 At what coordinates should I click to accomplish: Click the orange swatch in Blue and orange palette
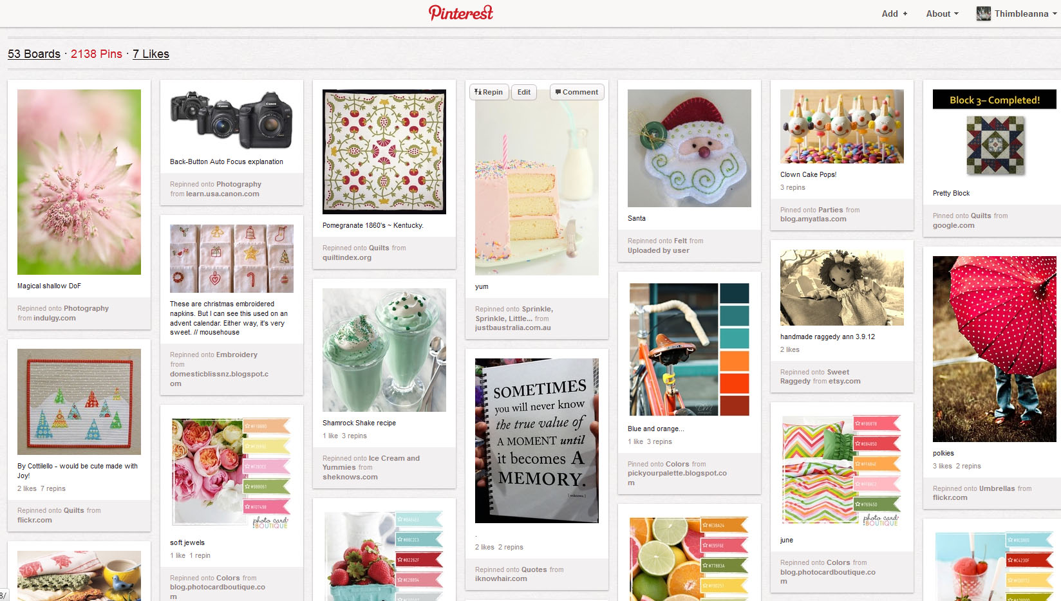pyautogui.click(x=734, y=360)
